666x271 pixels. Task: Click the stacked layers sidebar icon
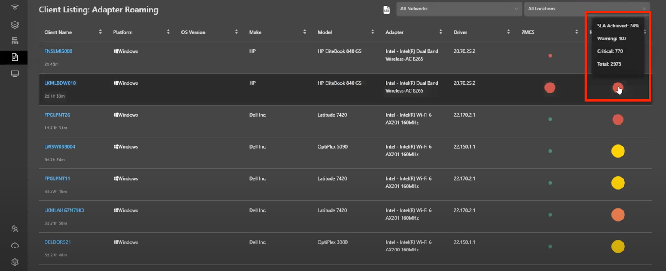(15, 25)
